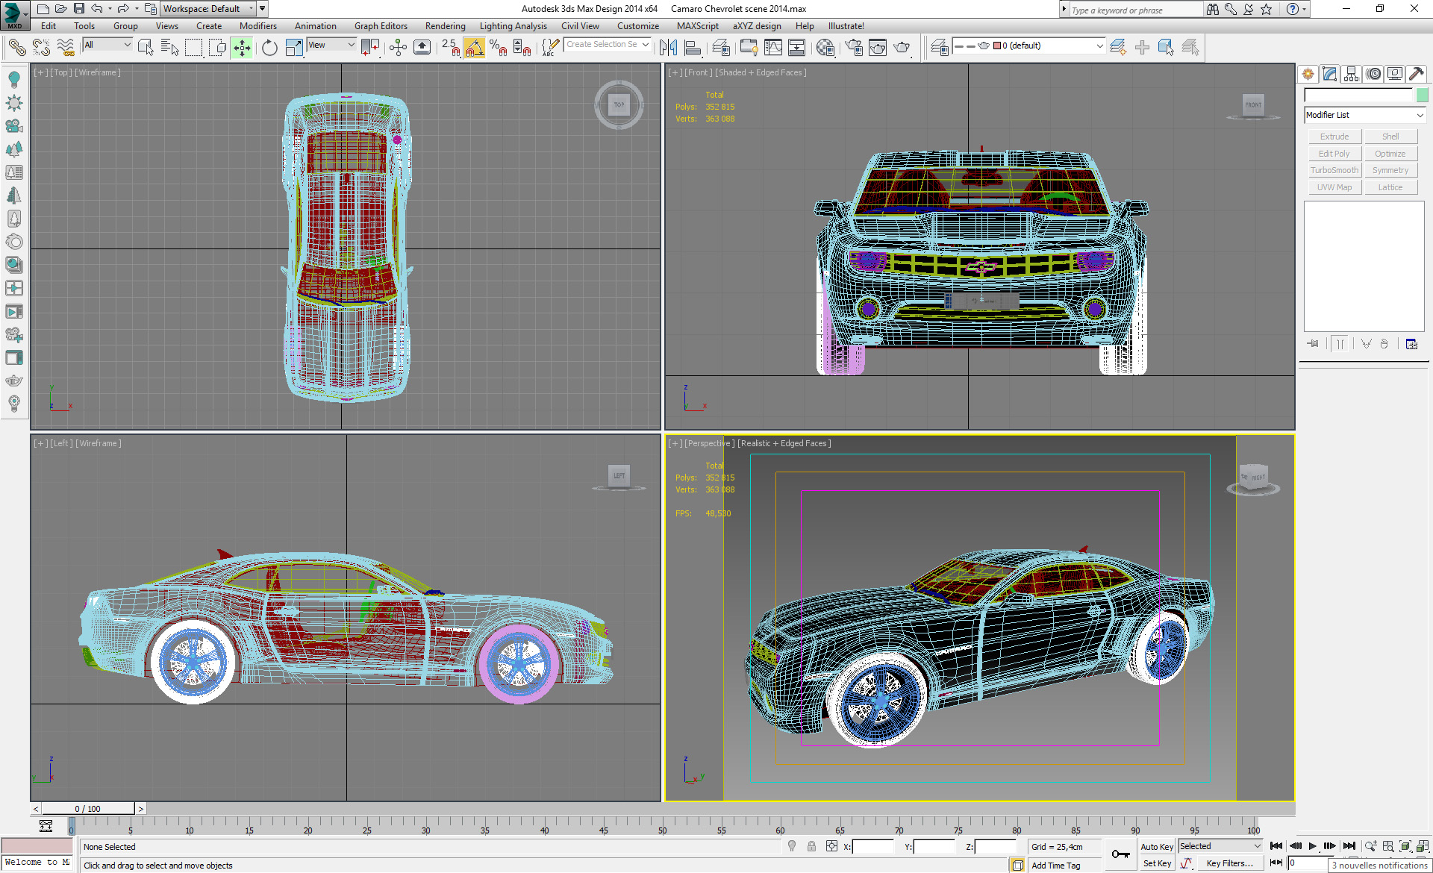Open the selection filter All dropdown
The height and width of the screenshot is (873, 1433).
click(x=107, y=45)
